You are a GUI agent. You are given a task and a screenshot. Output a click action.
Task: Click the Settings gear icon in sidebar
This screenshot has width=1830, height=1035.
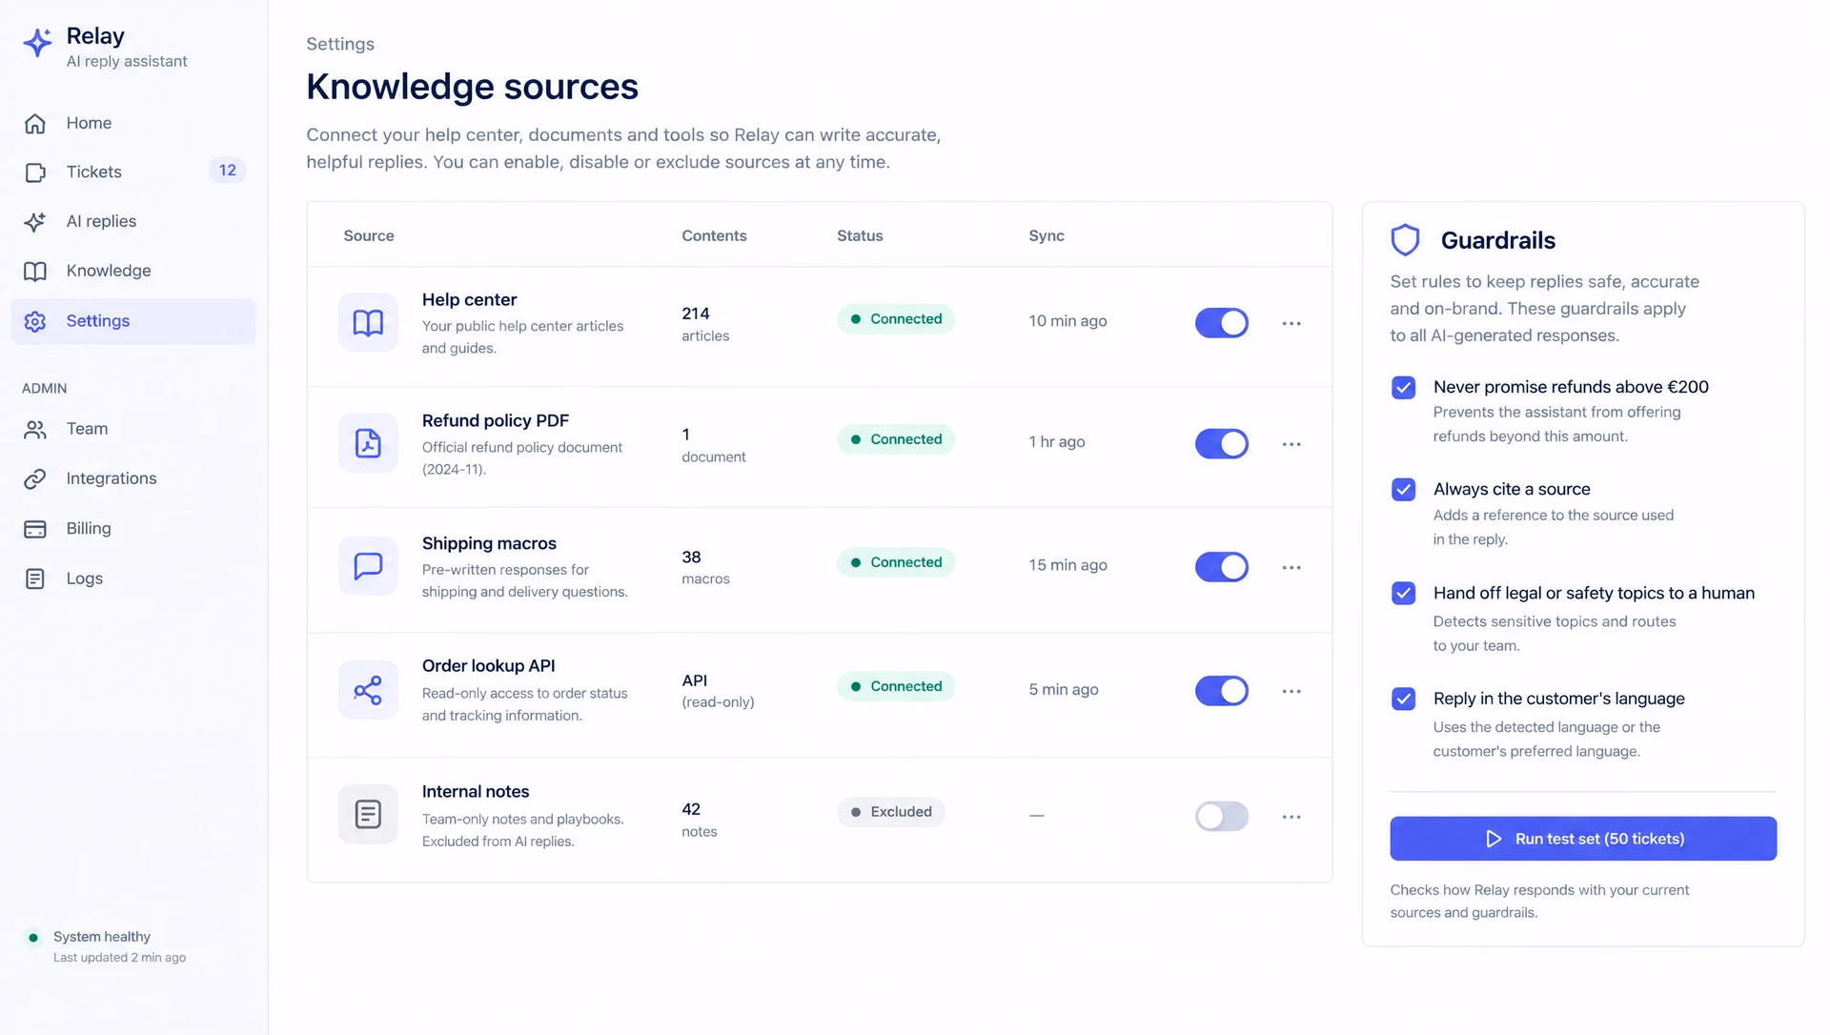[x=35, y=322]
